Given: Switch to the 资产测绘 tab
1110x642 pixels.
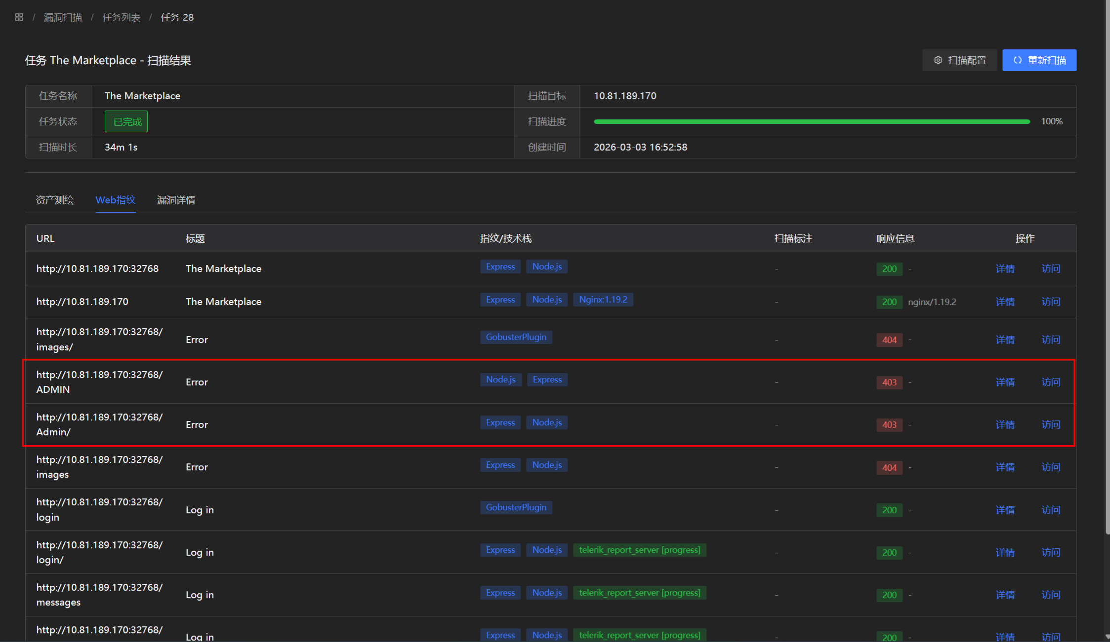Looking at the screenshot, I should [55, 200].
